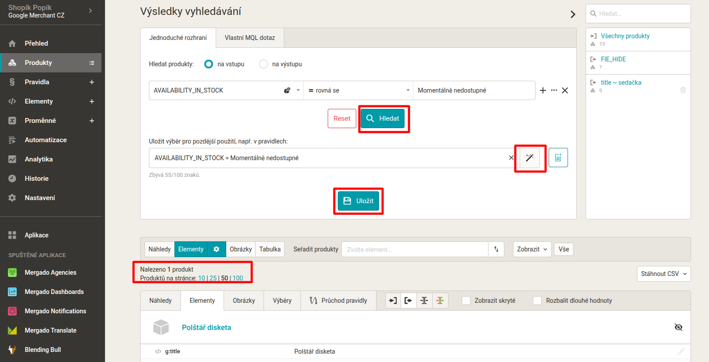The image size is (709, 362).
Task: Hide product Polštář disketa via eye icon
Action: [x=678, y=327]
